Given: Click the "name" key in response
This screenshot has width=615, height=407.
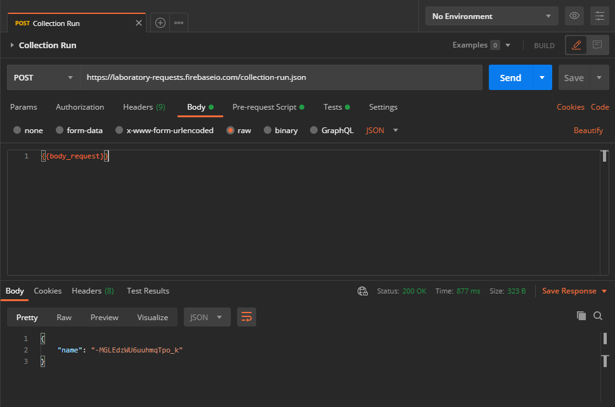Looking at the screenshot, I should [70, 350].
